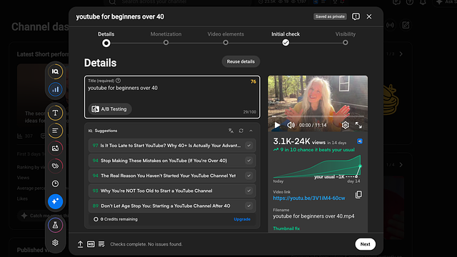The width and height of the screenshot is (457, 257).
Task: Open video player settings gear
Action: click(x=346, y=126)
